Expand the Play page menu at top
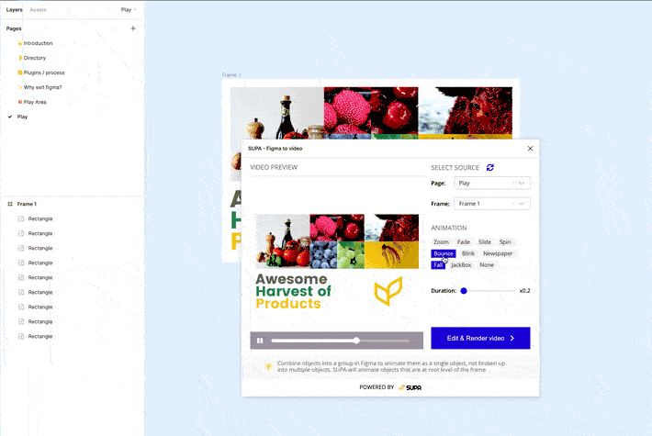The image size is (652, 436). coord(129,9)
